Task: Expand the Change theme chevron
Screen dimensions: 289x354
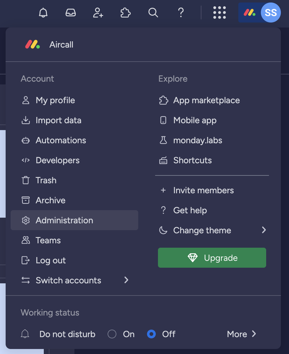Action: [264, 230]
